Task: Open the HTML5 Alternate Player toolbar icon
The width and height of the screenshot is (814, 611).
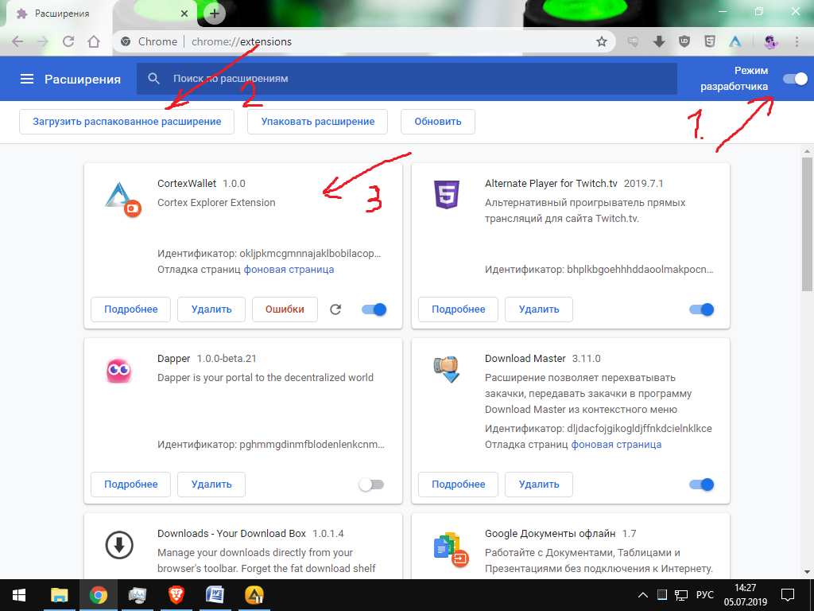Action: pos(710,41)
